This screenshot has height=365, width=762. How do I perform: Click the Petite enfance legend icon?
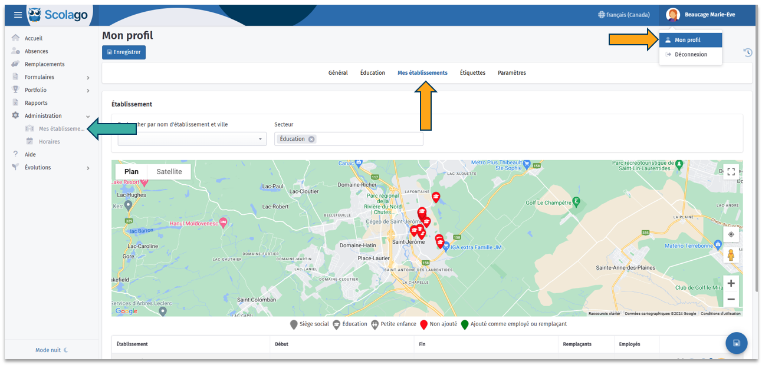point(374,324)
